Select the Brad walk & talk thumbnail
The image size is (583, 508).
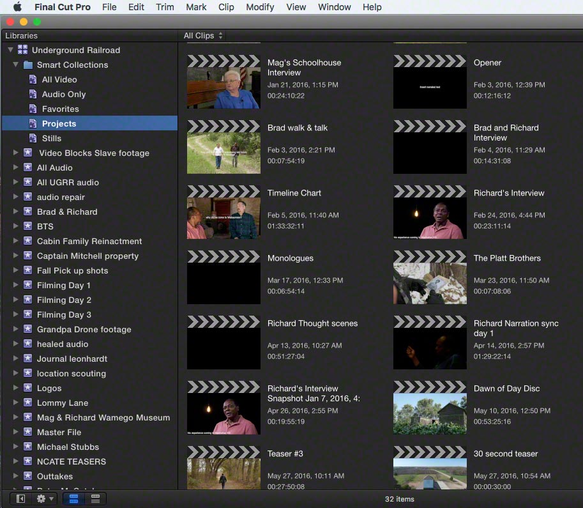(223, 146)
